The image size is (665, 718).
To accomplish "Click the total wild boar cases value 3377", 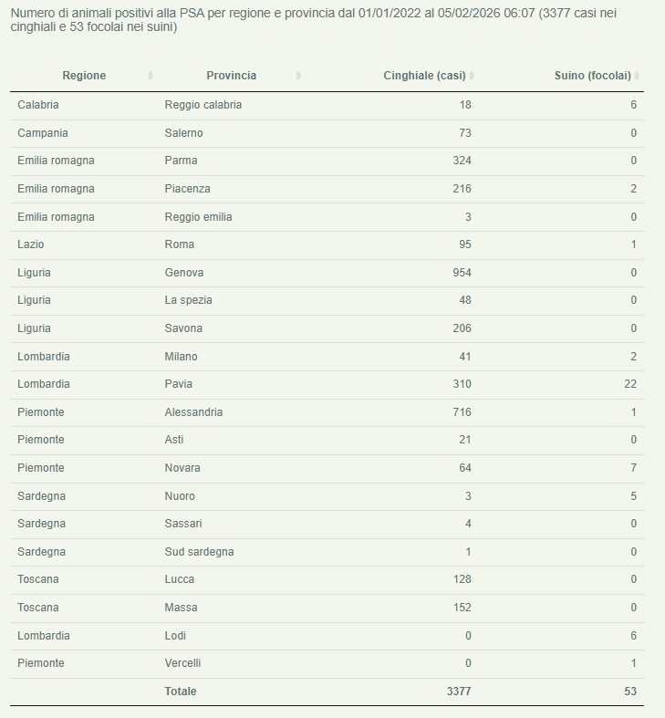I will tap(459, 692).
